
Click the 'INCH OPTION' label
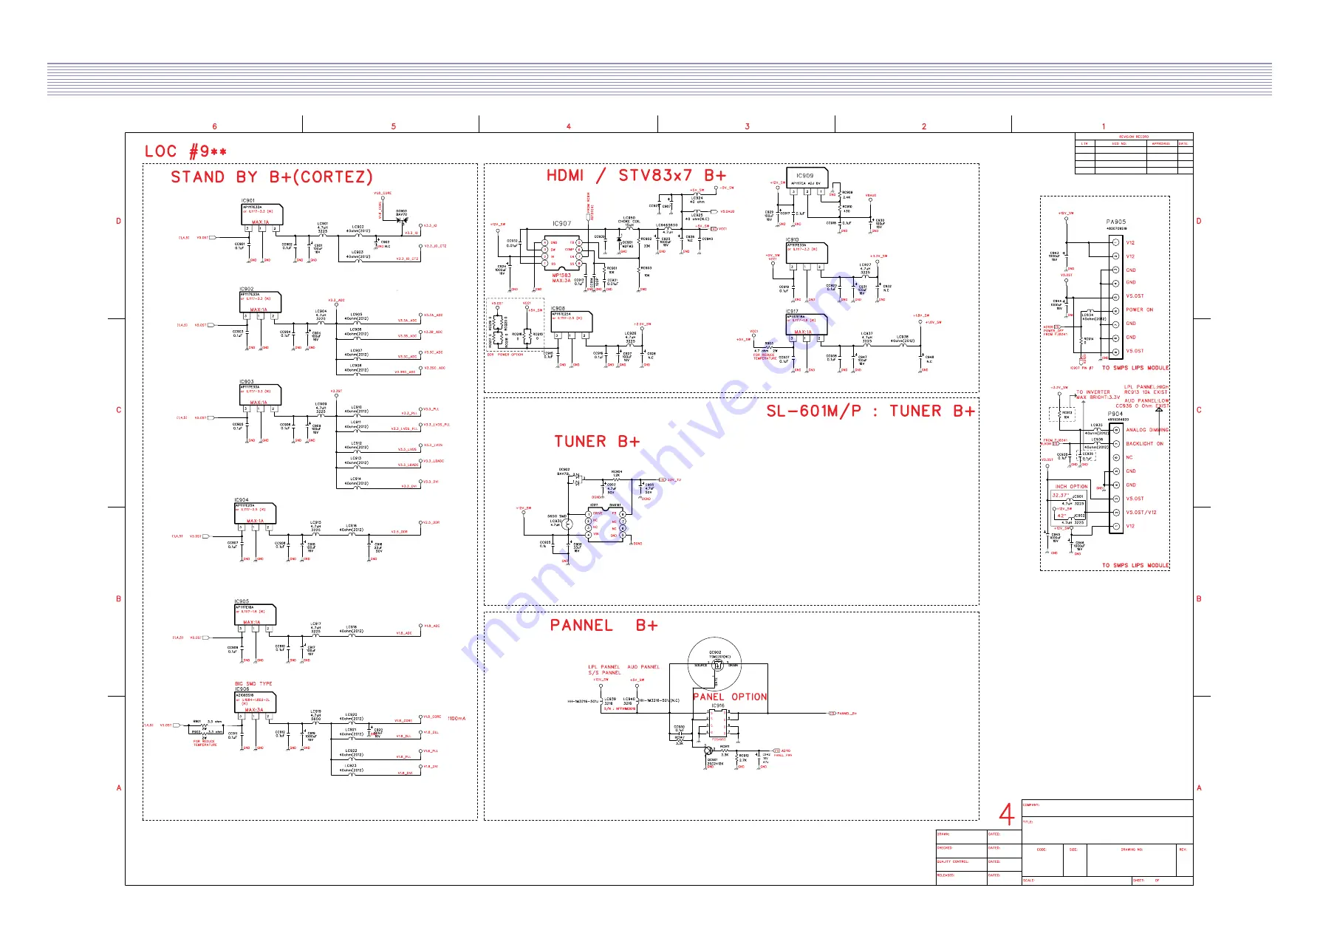[1071, 487]
